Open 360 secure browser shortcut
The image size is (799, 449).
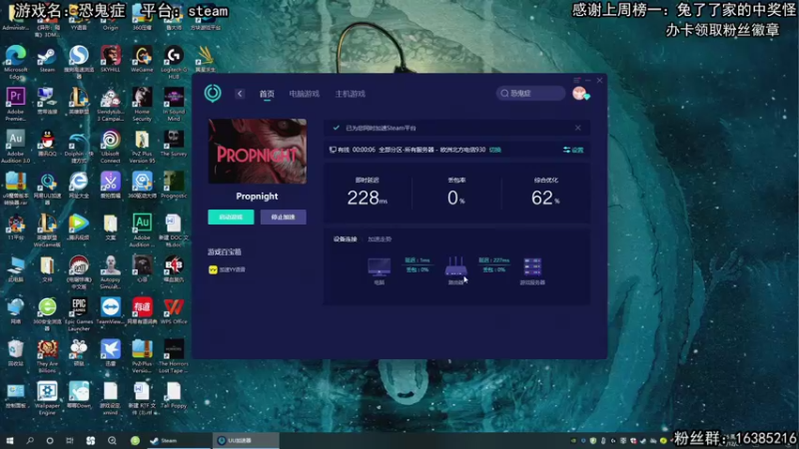click(x=47, y=314)
